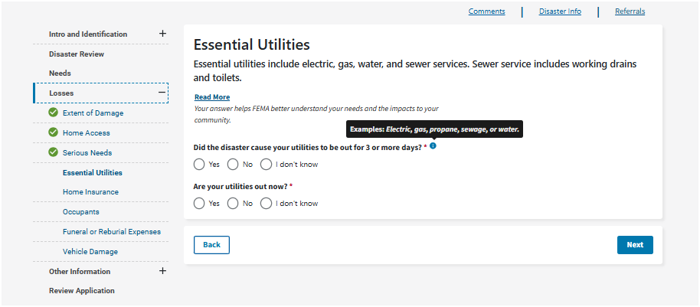The width and height of the screenshot is (700, 307).
Task: Click the info icon beside utilities question
Action: click(433, 145)
